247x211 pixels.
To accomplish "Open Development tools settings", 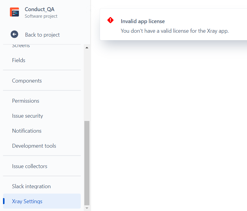I will pos(34,146).
